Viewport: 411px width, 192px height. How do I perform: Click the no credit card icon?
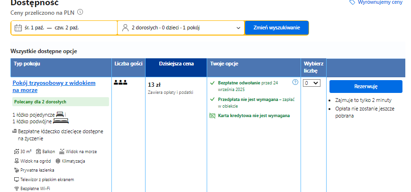point(212,116)
